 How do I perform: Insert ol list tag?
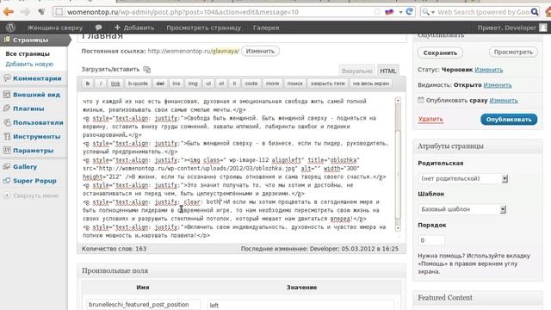pyautogui.click(x=221, y=84)
